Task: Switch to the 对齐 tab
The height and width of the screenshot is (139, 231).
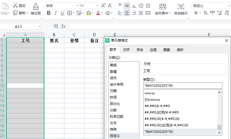Action: click(126, 50)
